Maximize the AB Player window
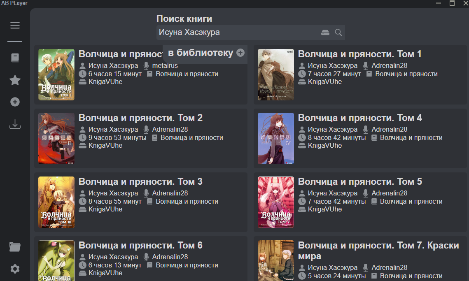The image size is (469, 281). click(x=452, y=3)
